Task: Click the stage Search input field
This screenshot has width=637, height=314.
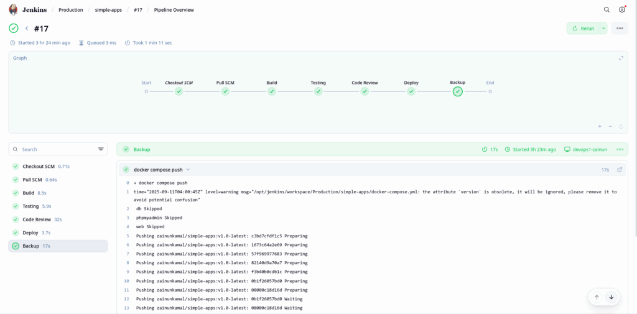Action: pyautogui.click(x=56, y=149)
